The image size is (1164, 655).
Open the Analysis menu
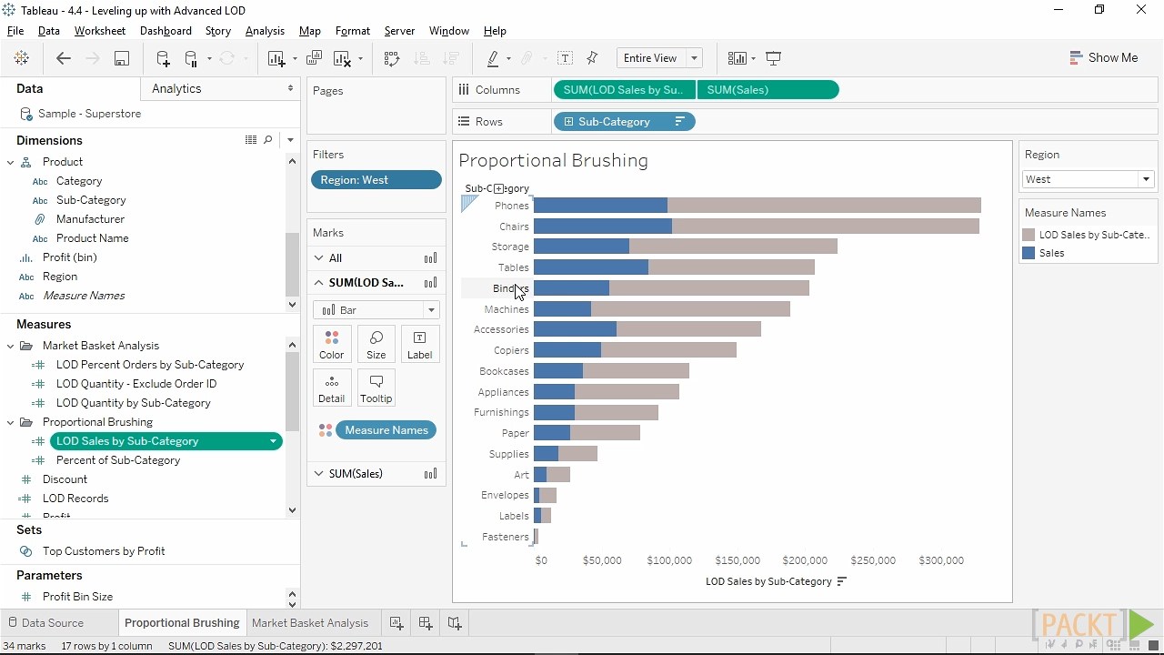(x=265, y=31)
